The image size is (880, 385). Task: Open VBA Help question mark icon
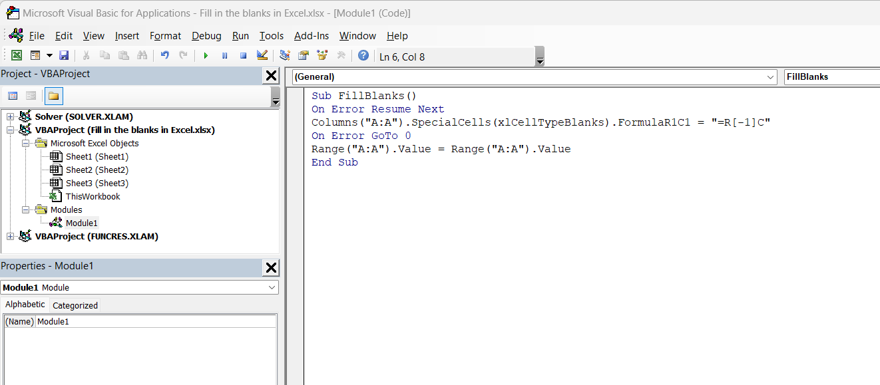click(363, 56)
